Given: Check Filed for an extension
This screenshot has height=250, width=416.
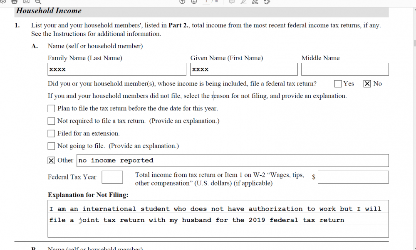Looking at the screenshot, I should (51, 133).
